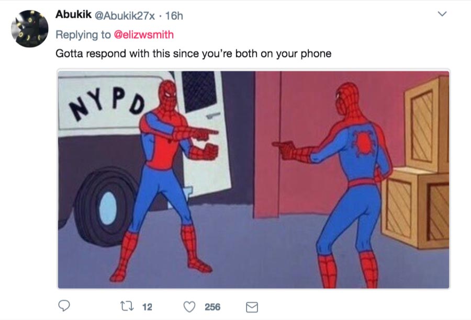Open the Spider-Man meme image
The height and width of the screenshot is (320, 471).
[x=253, y=179]
